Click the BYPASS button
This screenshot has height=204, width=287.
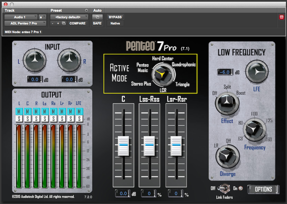click(115, 17)
